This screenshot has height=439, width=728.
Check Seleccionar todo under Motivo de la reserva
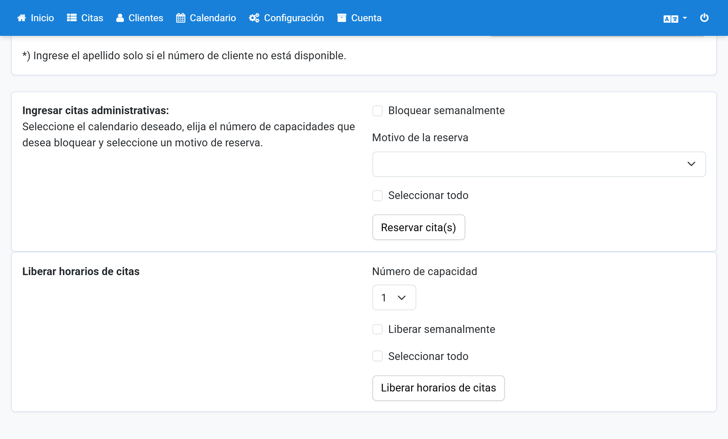coord(378,196)
